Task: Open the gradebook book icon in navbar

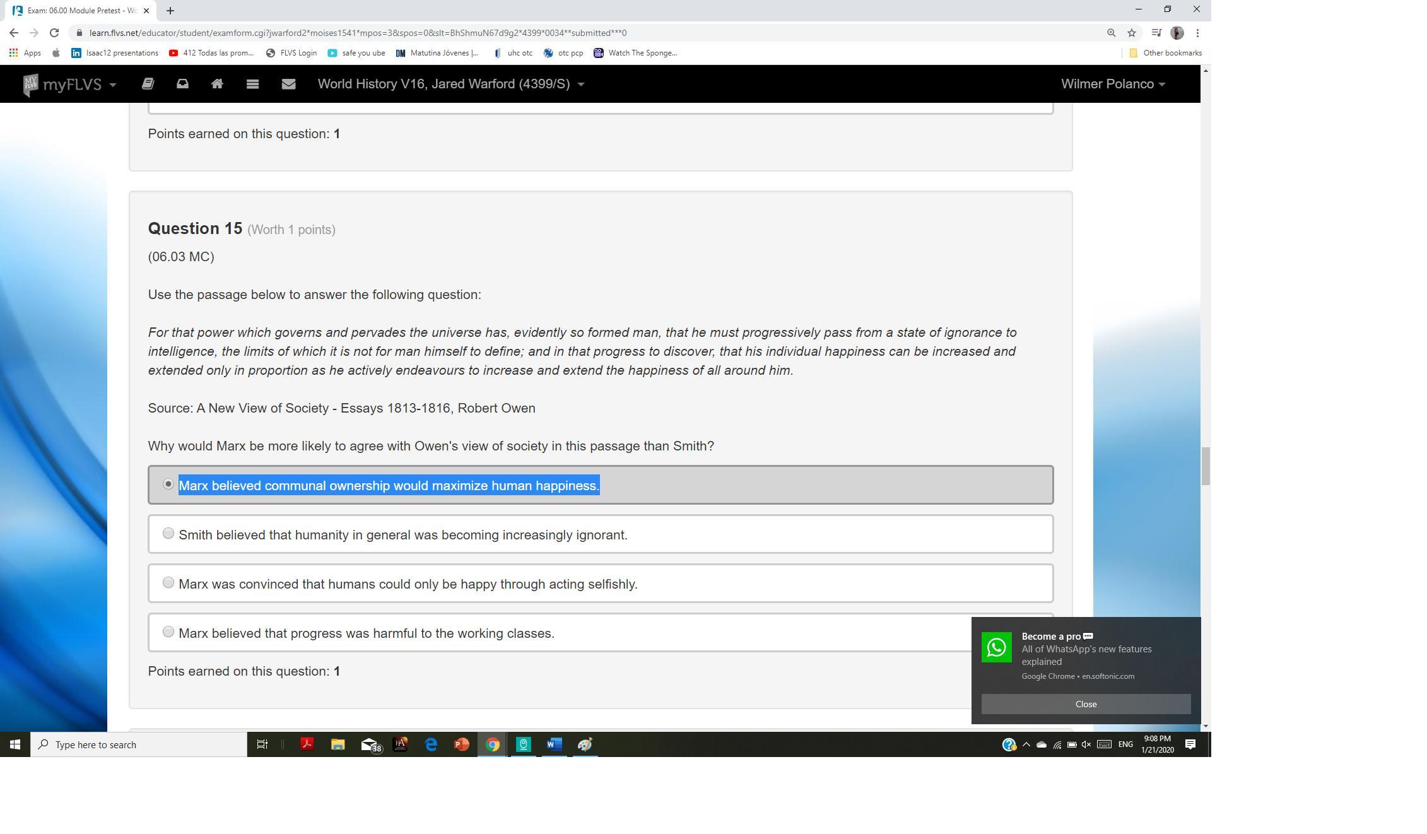Action: pos(148,84)
